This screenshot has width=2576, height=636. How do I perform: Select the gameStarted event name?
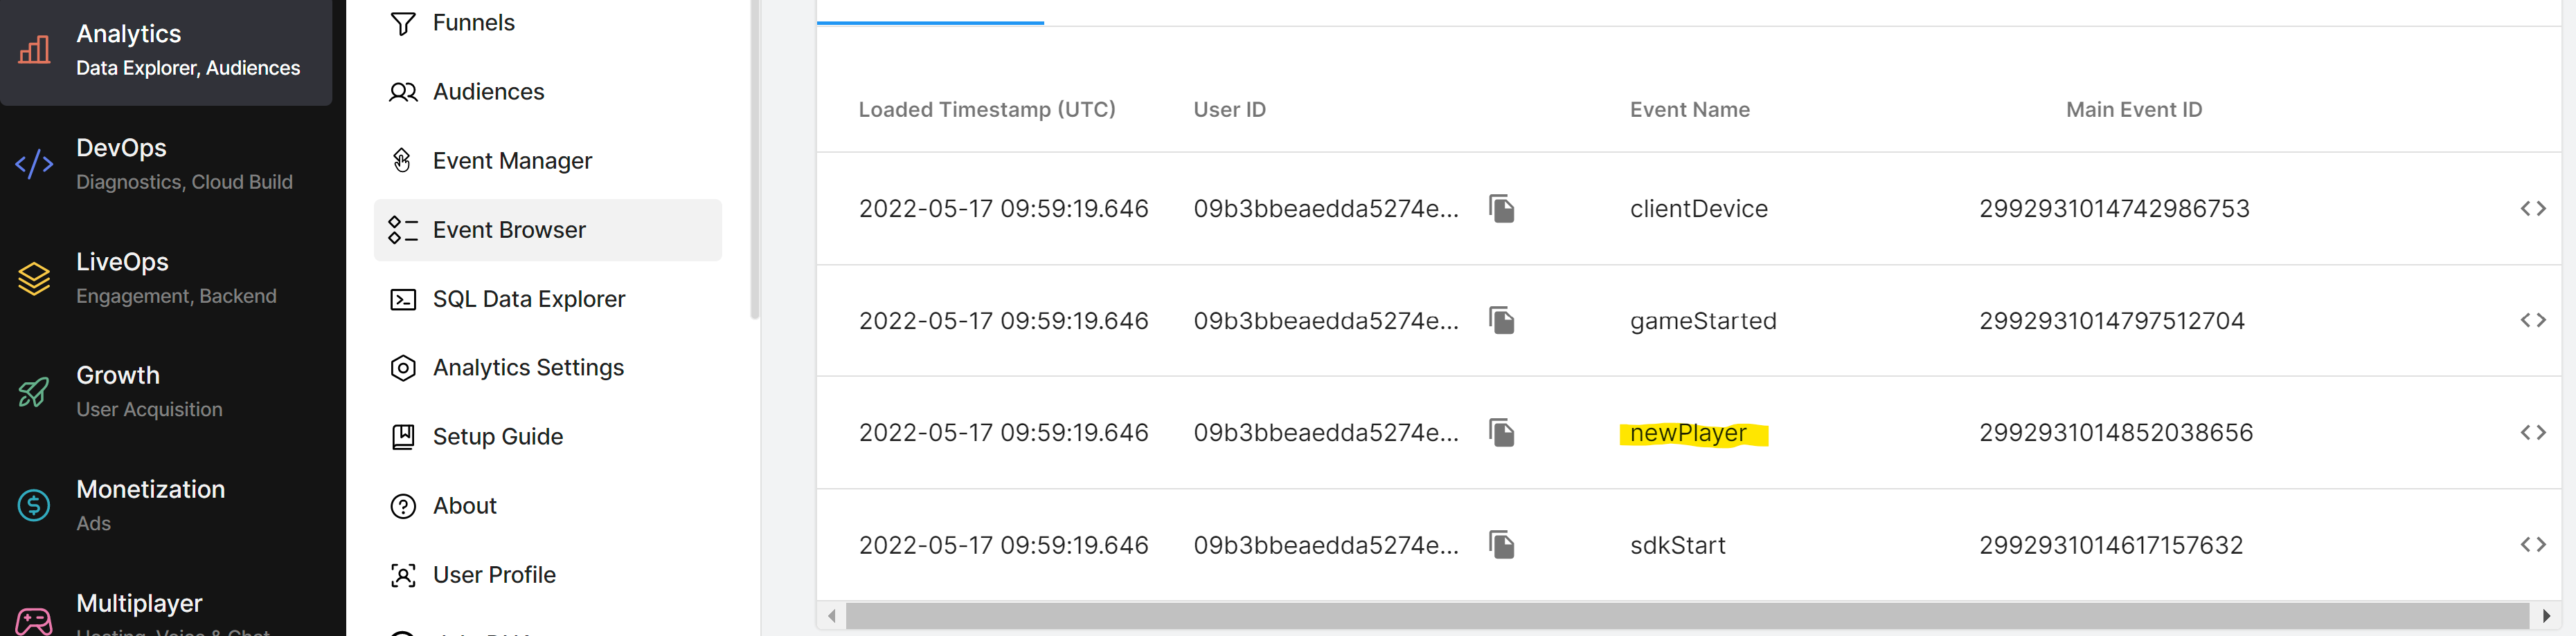pyautogui.click(x=1702, y=321)
